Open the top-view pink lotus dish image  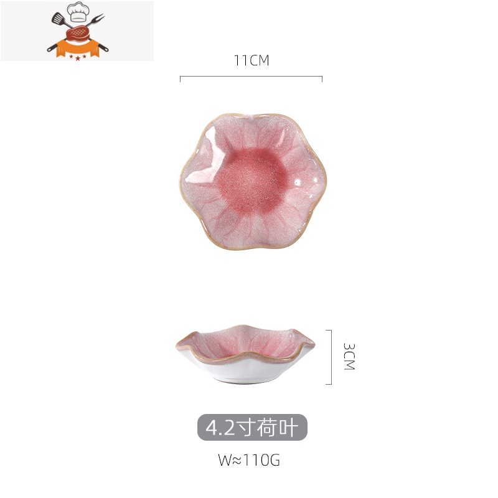(x=253, y=181)
